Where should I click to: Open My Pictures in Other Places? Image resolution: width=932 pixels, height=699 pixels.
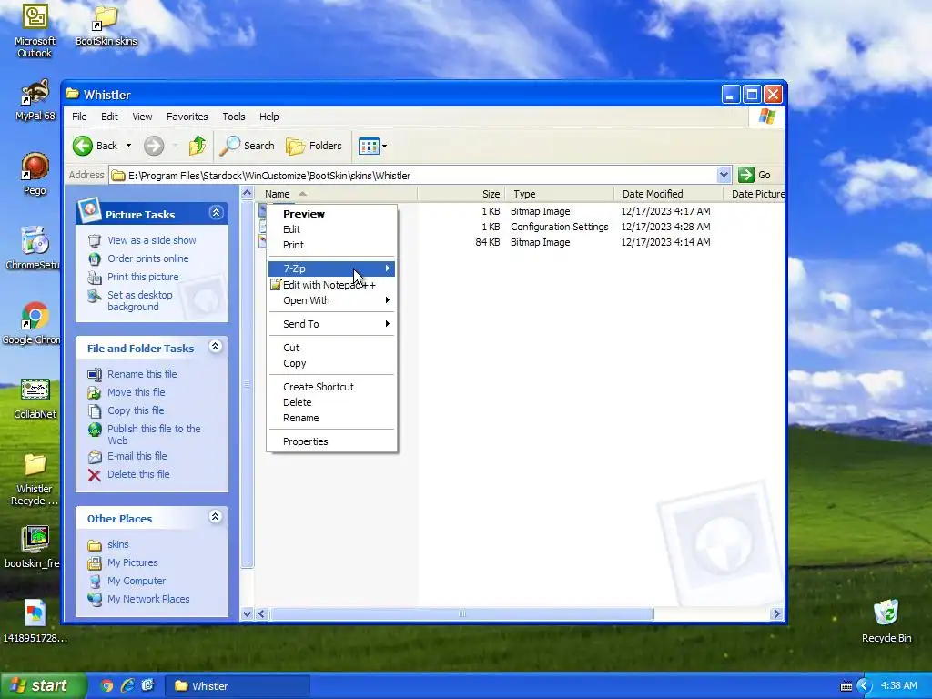coord(133,562)
